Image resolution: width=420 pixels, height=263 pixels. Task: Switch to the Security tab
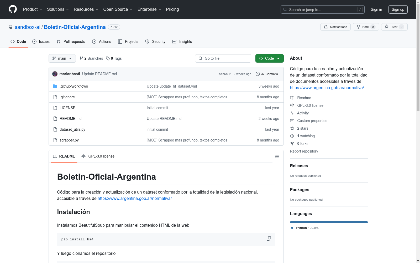pyautogui.click(x=155, y=42)
